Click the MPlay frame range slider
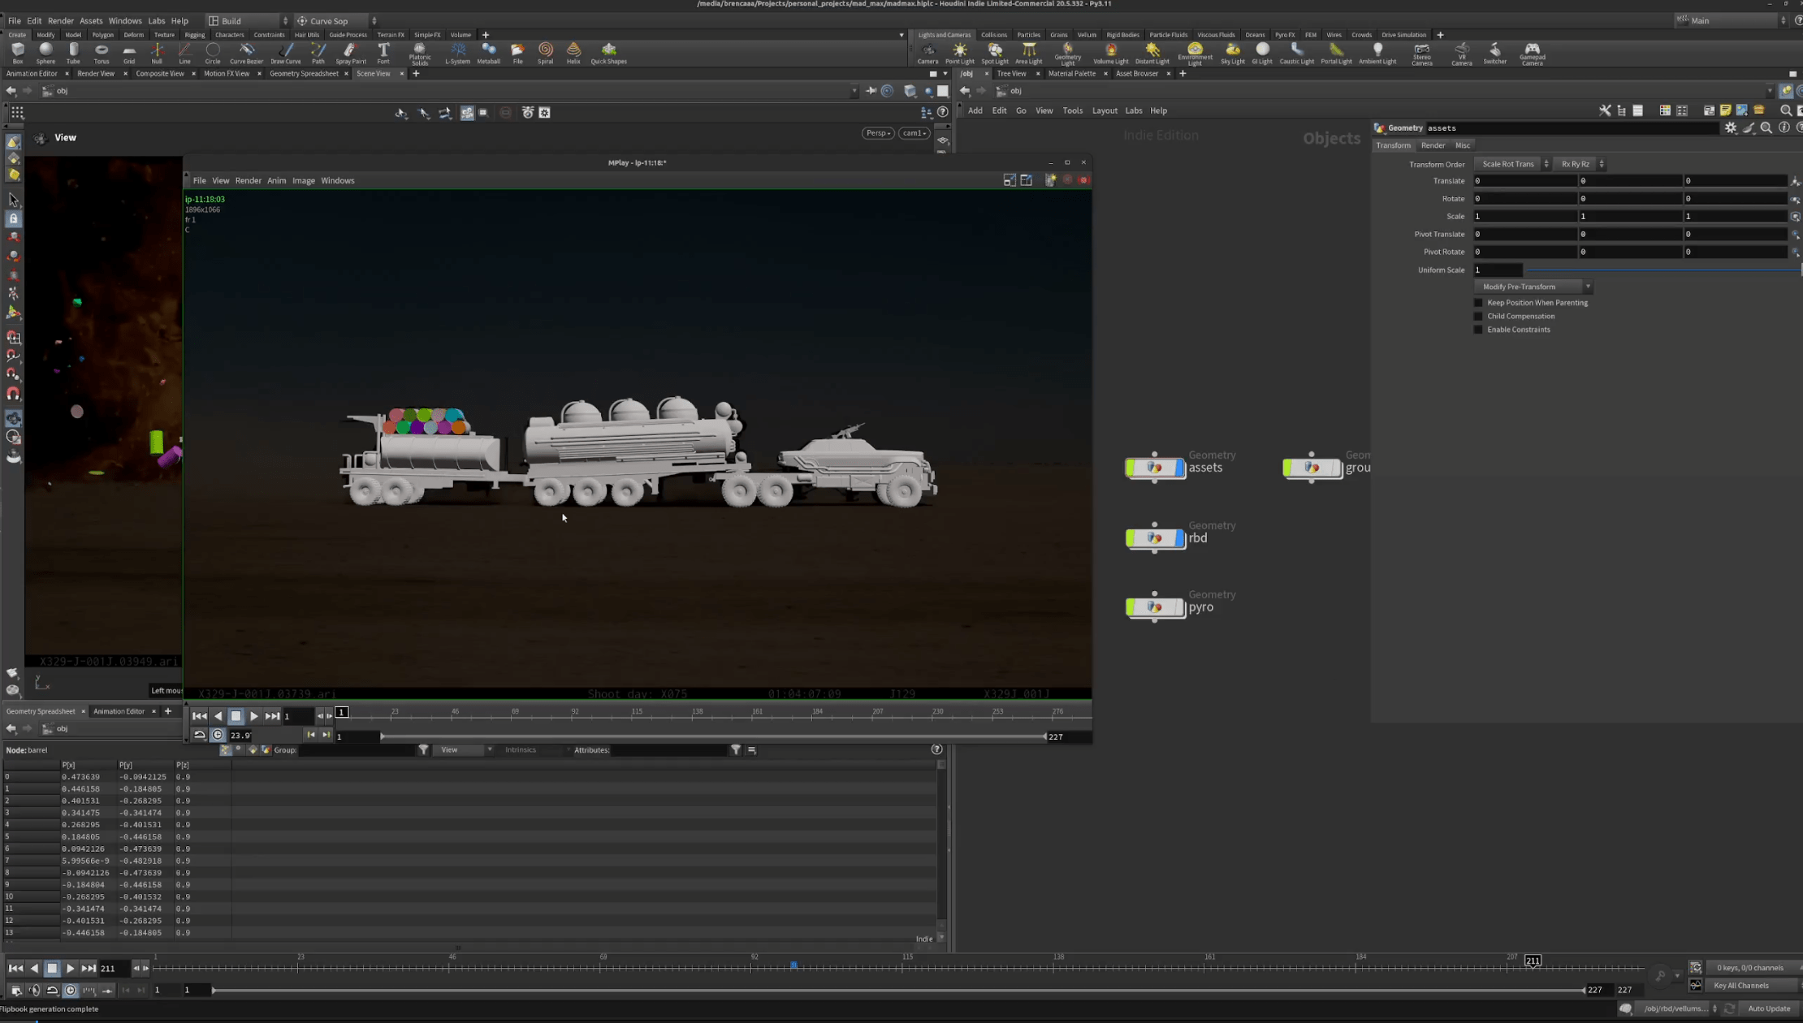 712,736
